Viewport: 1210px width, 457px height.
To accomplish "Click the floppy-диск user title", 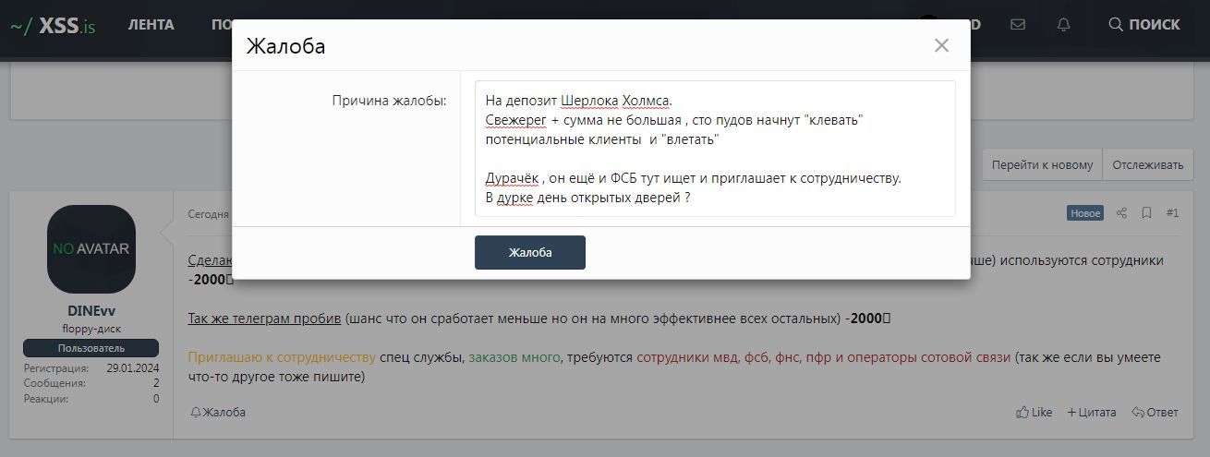I will click(x=91, y=329).
